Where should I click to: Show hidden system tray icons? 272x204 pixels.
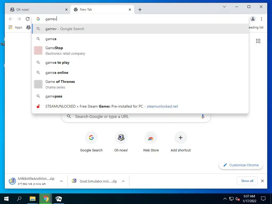[225, 199]
